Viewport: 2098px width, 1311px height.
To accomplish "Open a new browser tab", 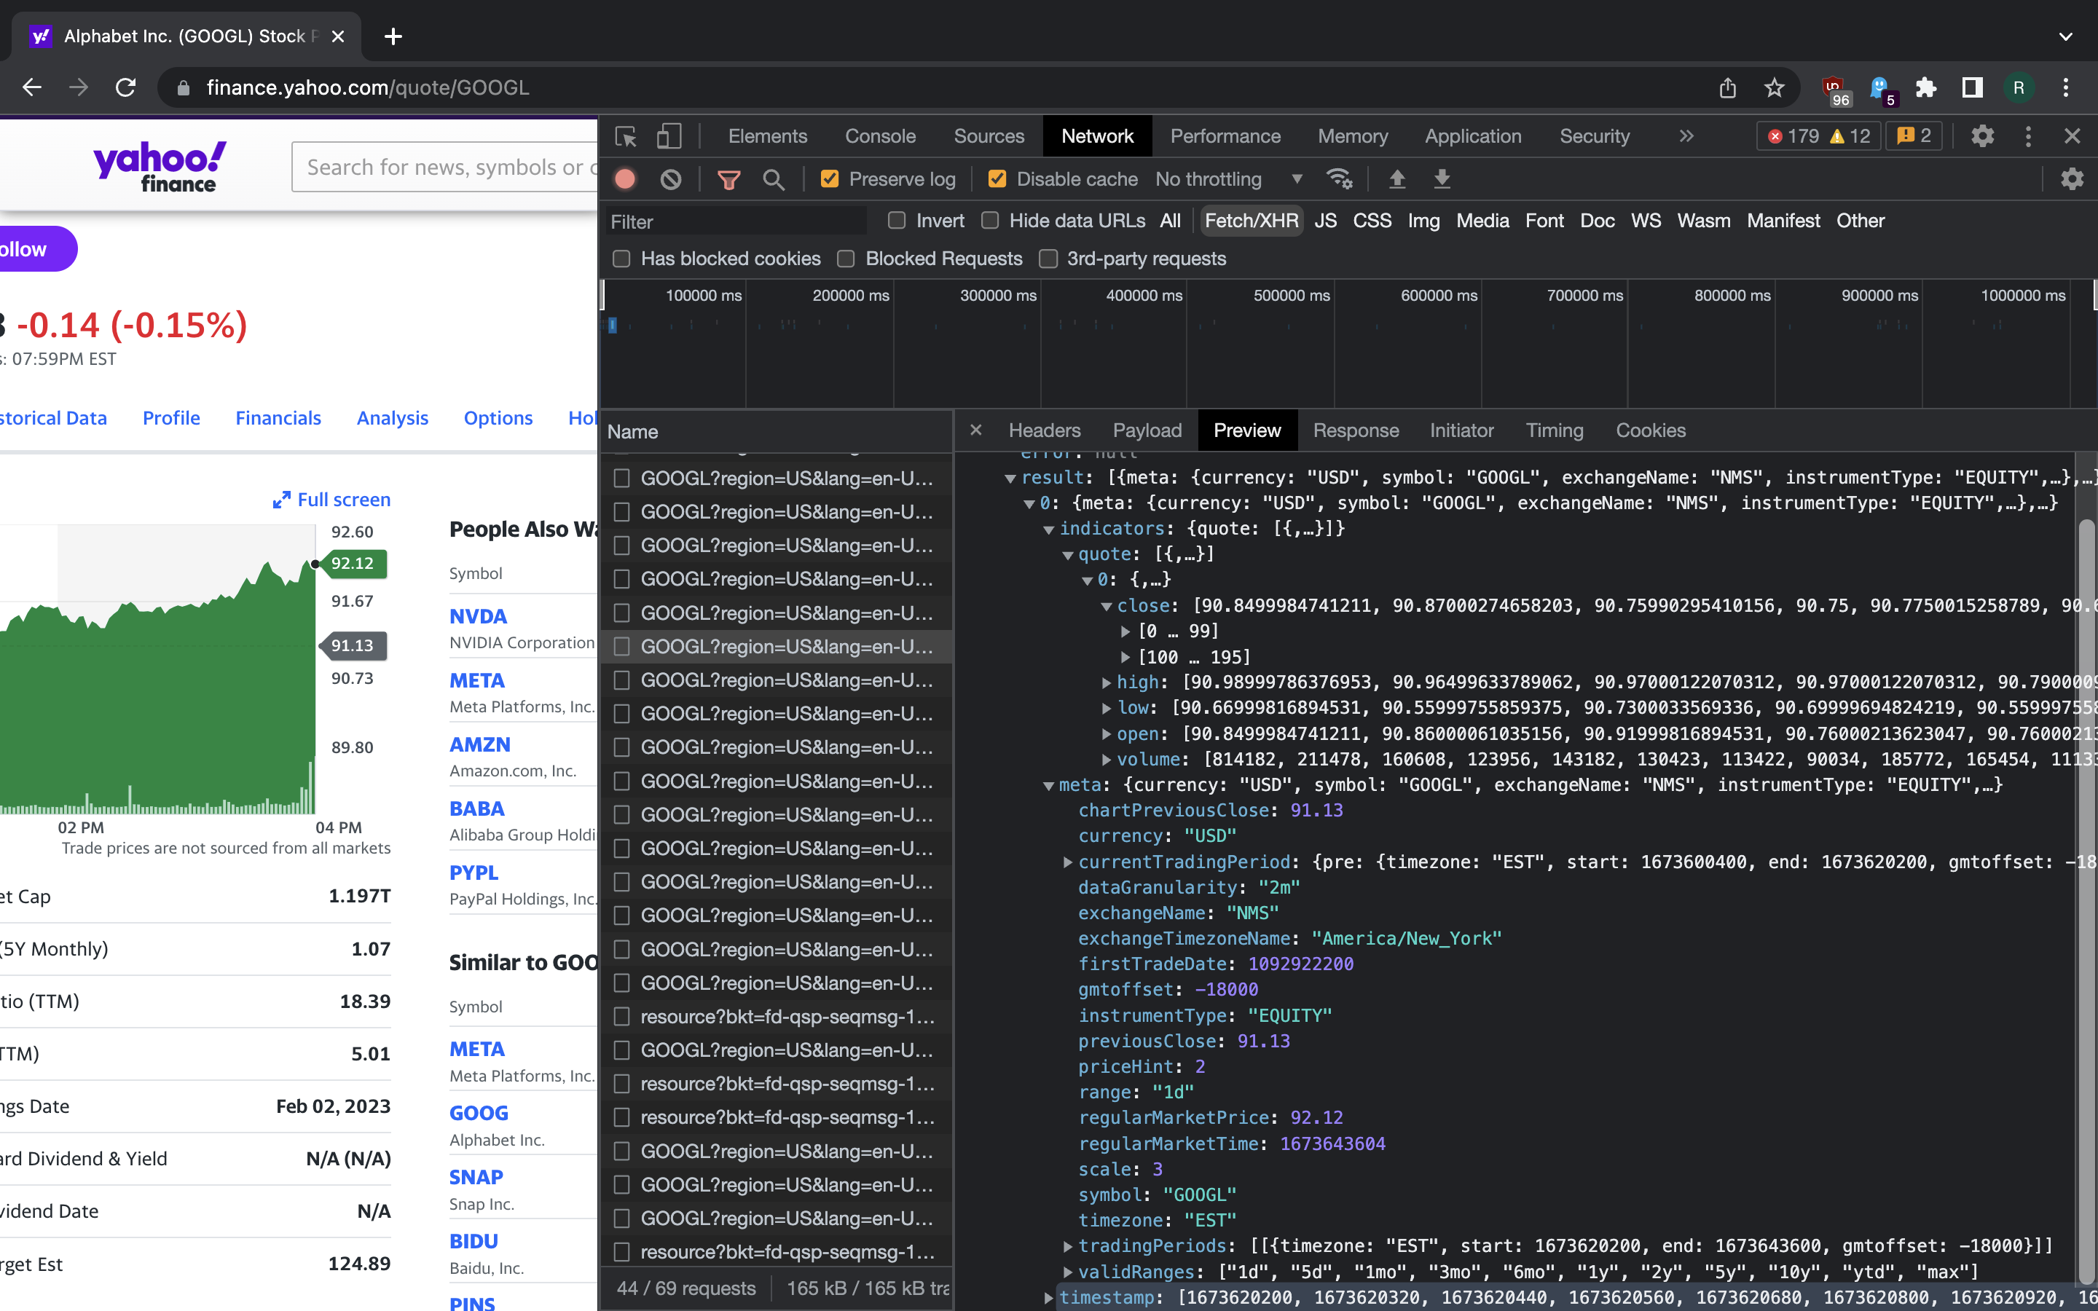I will coord(393,36).
